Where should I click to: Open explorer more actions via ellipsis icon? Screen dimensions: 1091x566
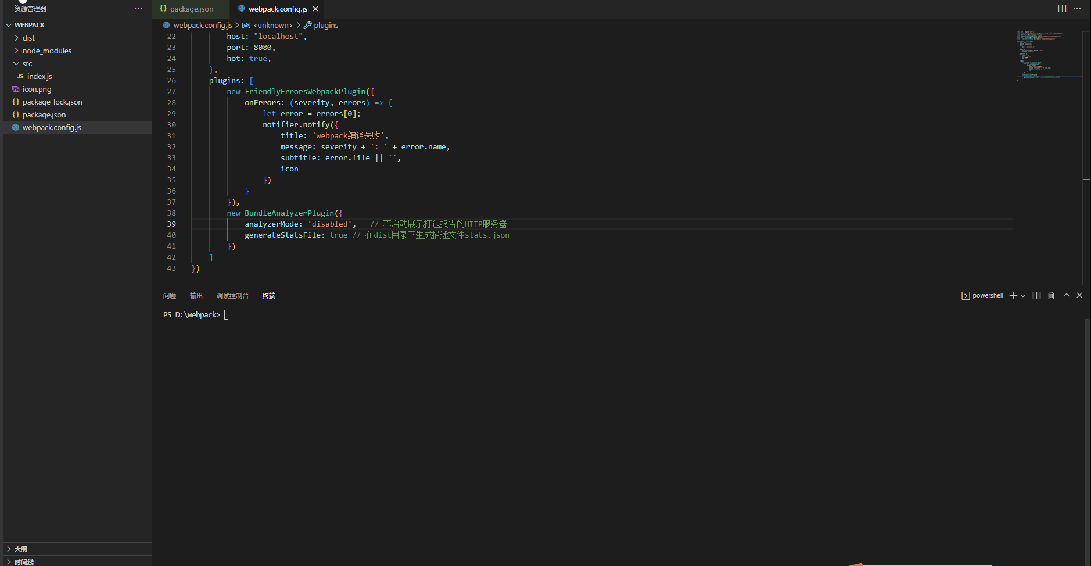pyautogui.click(x=138, y=8)
